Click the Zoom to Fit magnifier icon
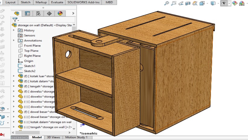The height and width of the screenshot is (140, 248). [167, 3]
